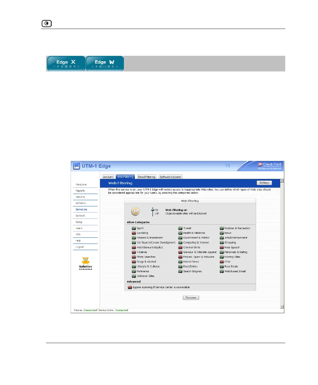Open the VPN menu item
This screenshot has height=385, width=318.
point(78,234)
